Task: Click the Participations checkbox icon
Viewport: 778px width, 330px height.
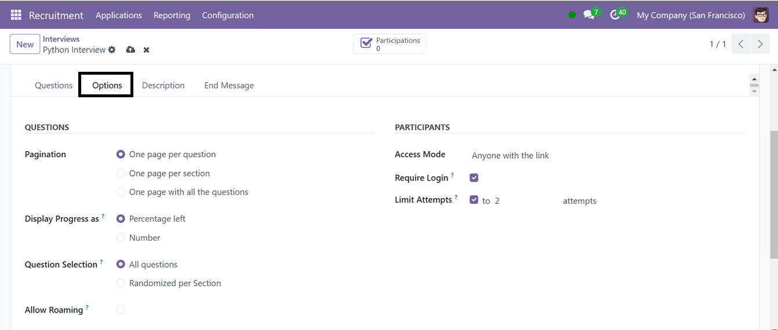Action: [366, 43]
